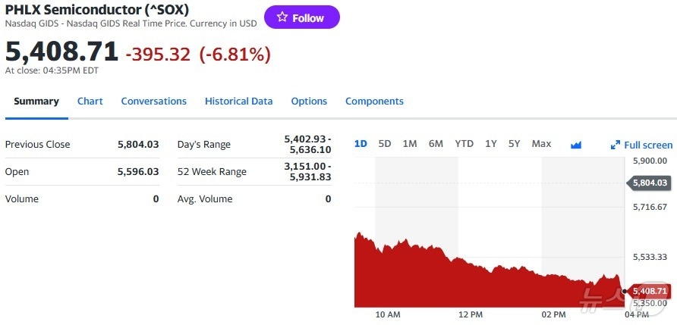The width and height of the screenshot is (677, 325).
Task: Switch chart range to 5D
Action: (385, 144)
